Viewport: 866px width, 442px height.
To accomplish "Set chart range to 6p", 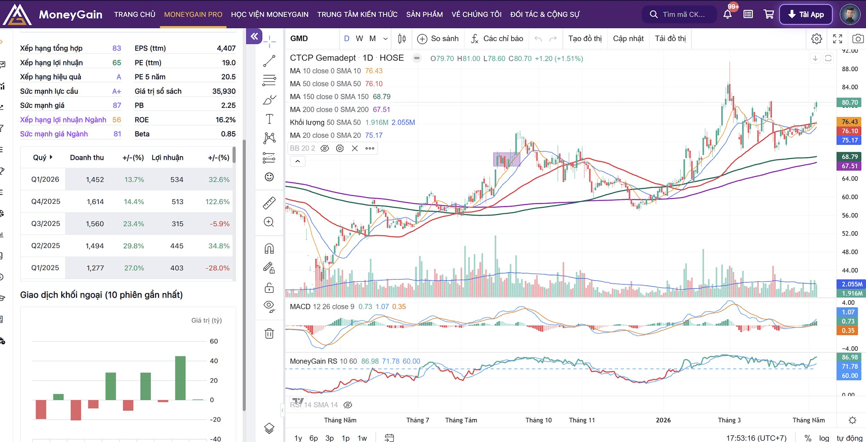I will [313, 438].
